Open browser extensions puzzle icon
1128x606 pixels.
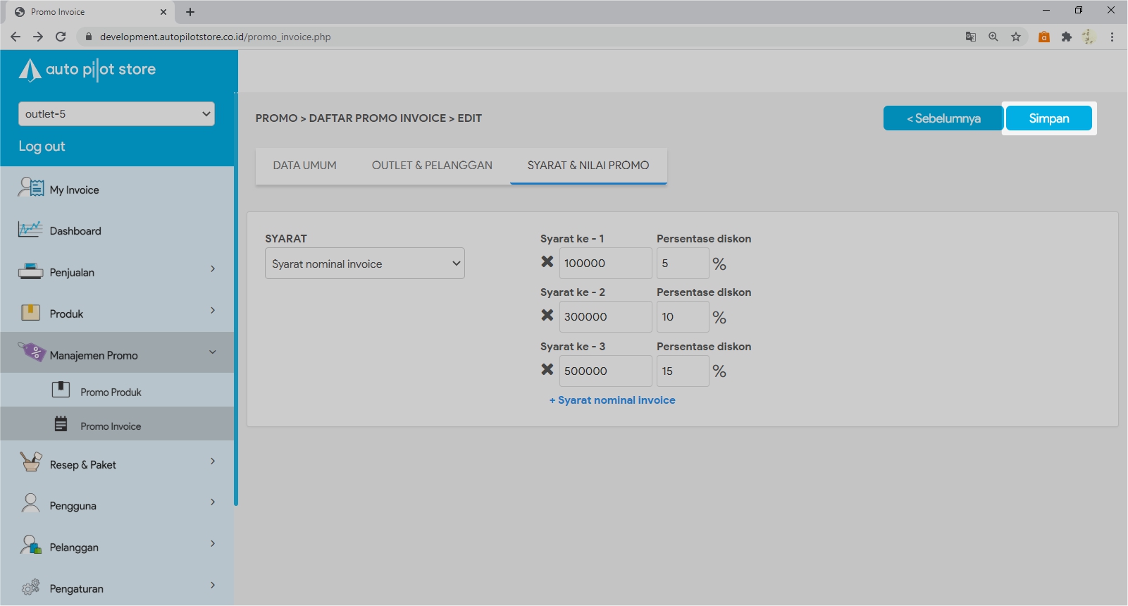coord(1066,37)
